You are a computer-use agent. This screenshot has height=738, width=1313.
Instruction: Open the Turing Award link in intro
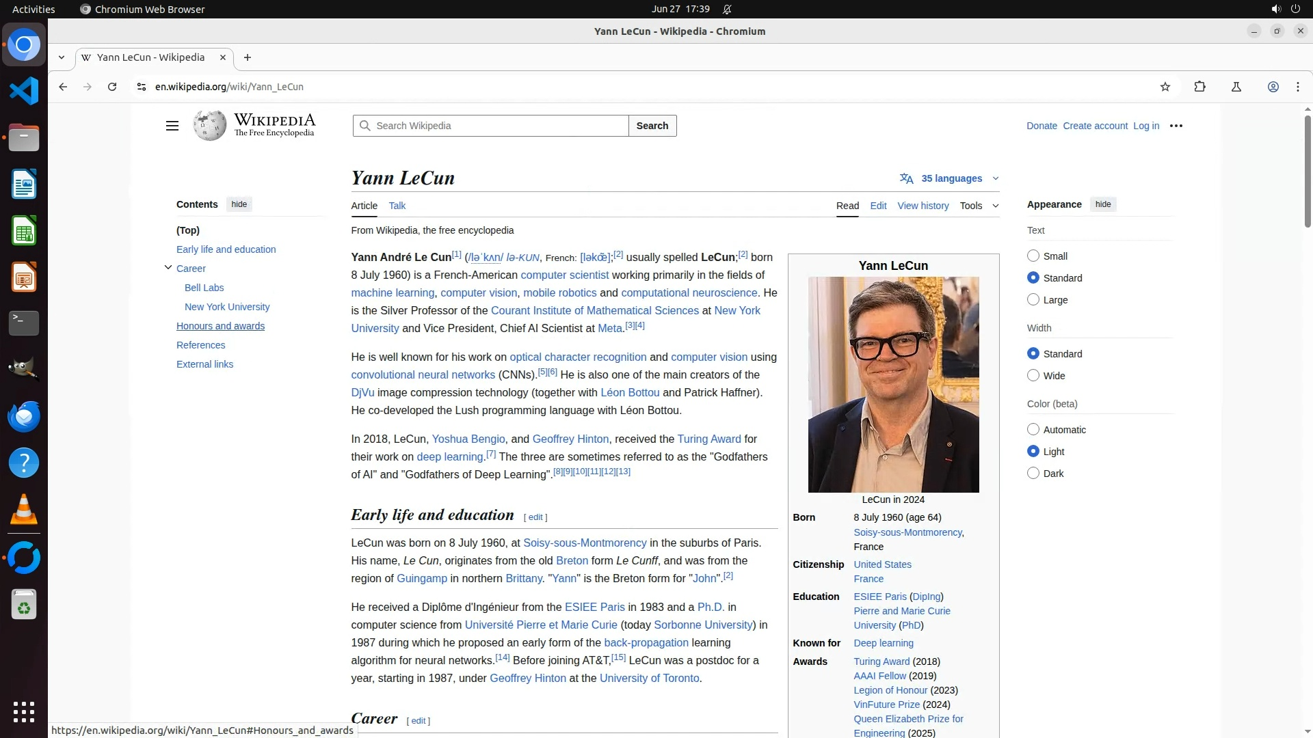tap(708, 439)
